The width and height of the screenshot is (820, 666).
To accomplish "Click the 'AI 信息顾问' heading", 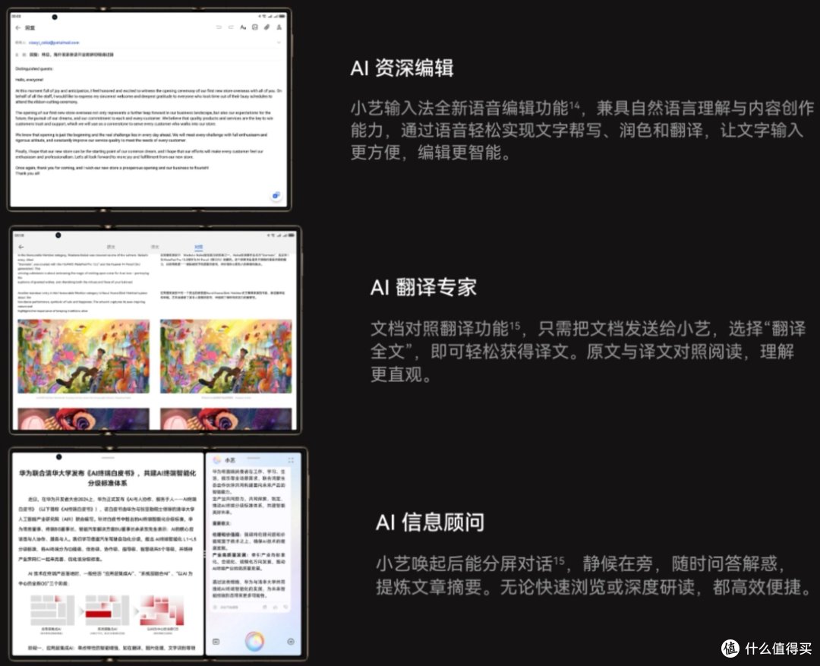I will click(x=430, y=522).
